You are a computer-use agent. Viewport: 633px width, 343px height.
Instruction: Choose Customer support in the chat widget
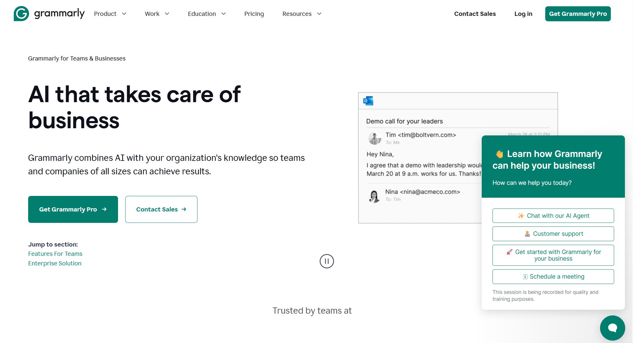tap(553, 233)
